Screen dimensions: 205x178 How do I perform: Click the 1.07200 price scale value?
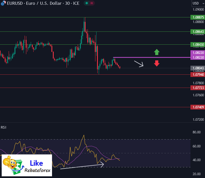click(x=198, y=119)
